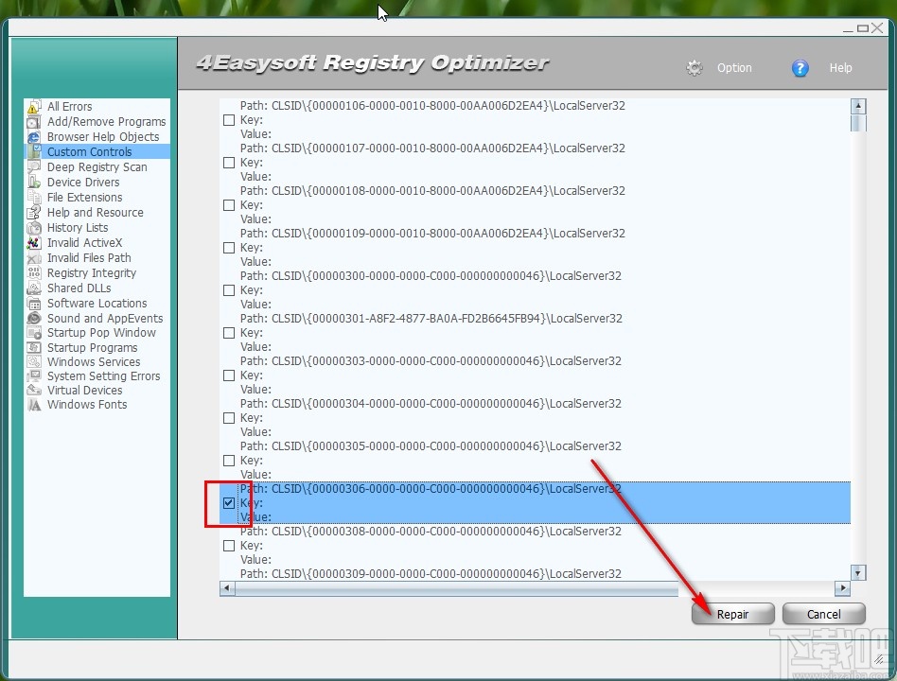
Task: Click the blue Help question mark icon
Action: [800, 68]
